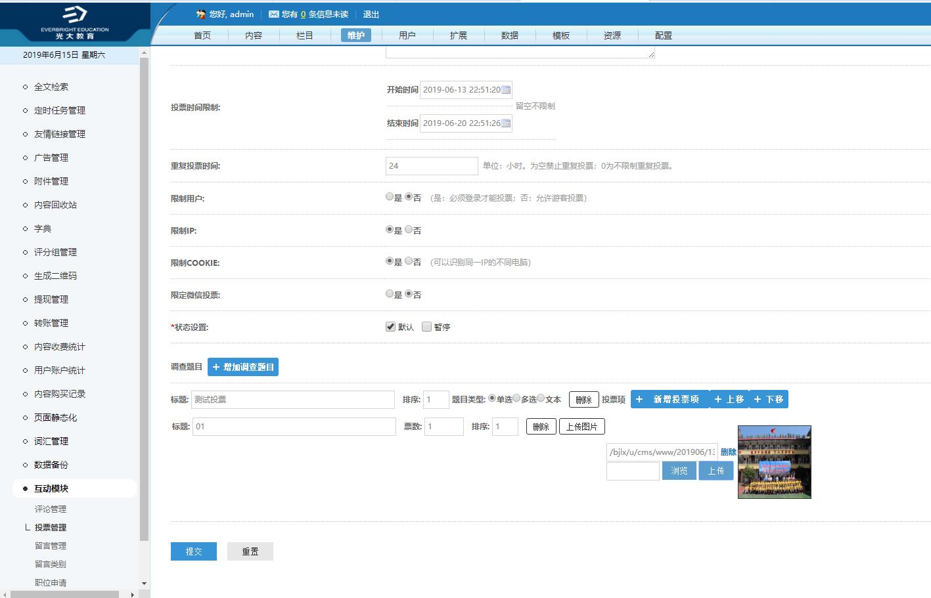Select 否 for 限制IP

pos(409,230)
